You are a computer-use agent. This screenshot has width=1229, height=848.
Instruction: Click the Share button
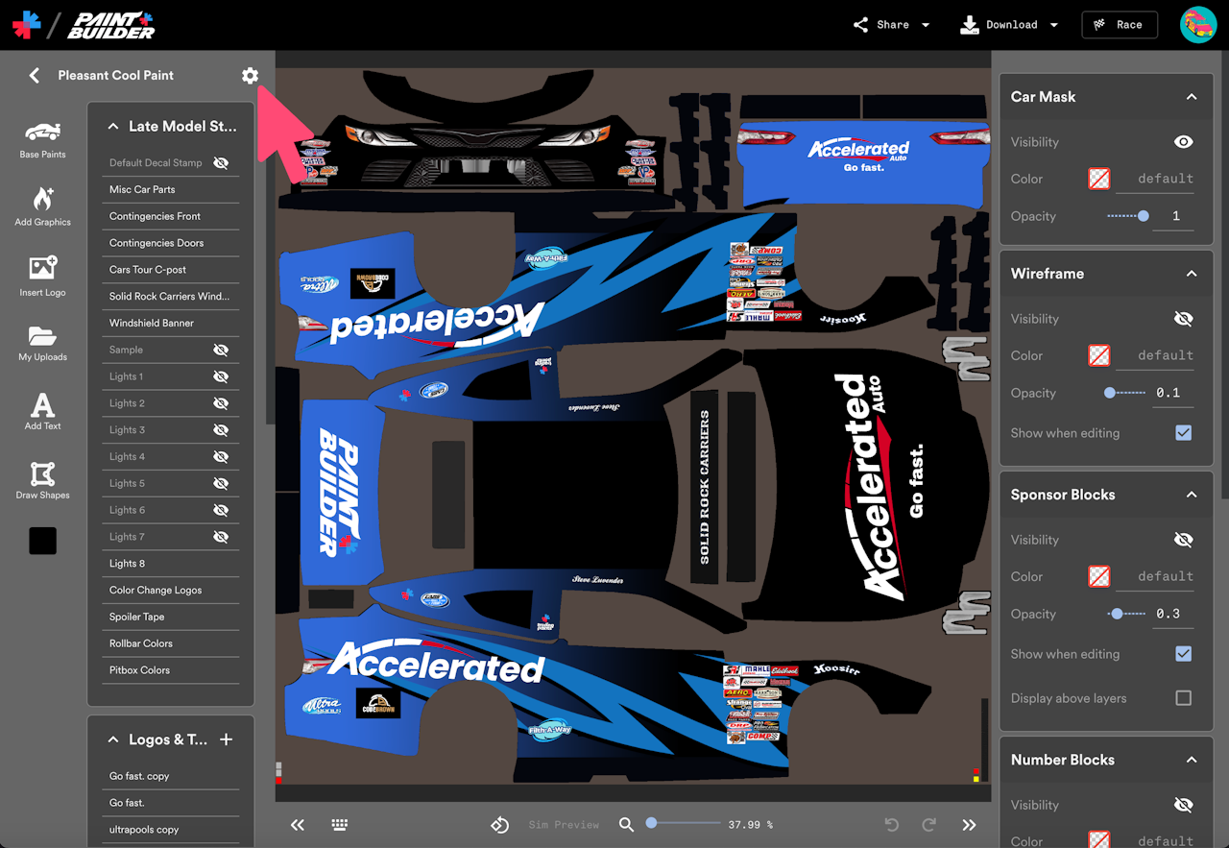(x=891, y=25)
